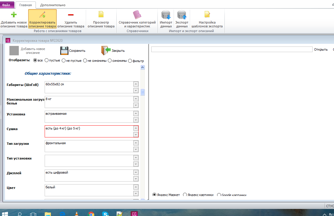Click up arrow in the Тип установки field
334x216 pixels.
pos(136,158)
